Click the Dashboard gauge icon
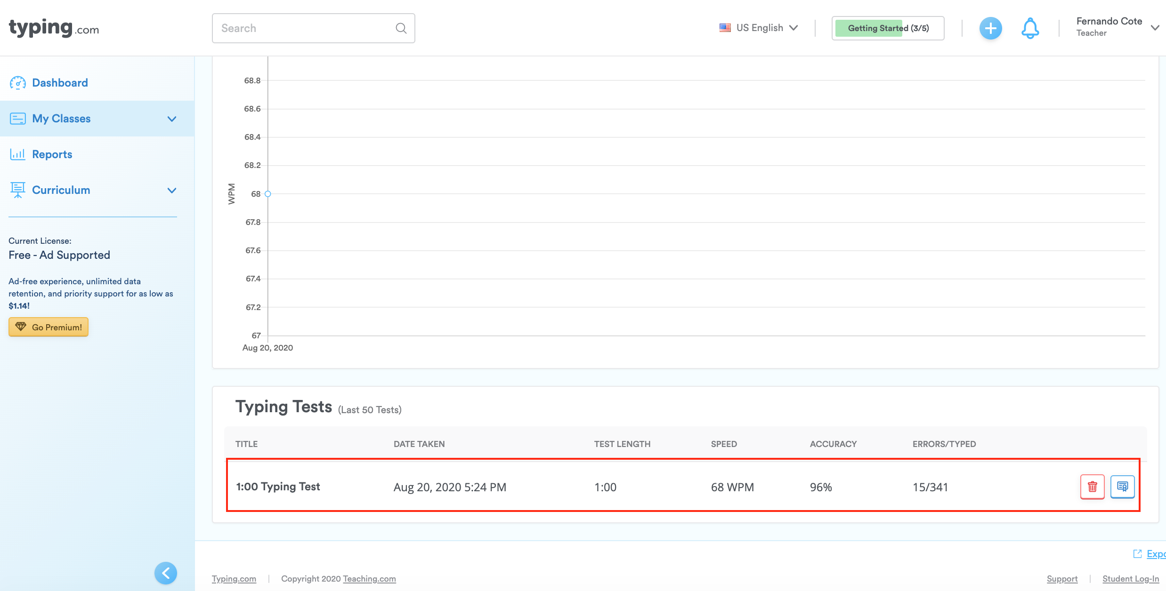 [x=18, y=83]
